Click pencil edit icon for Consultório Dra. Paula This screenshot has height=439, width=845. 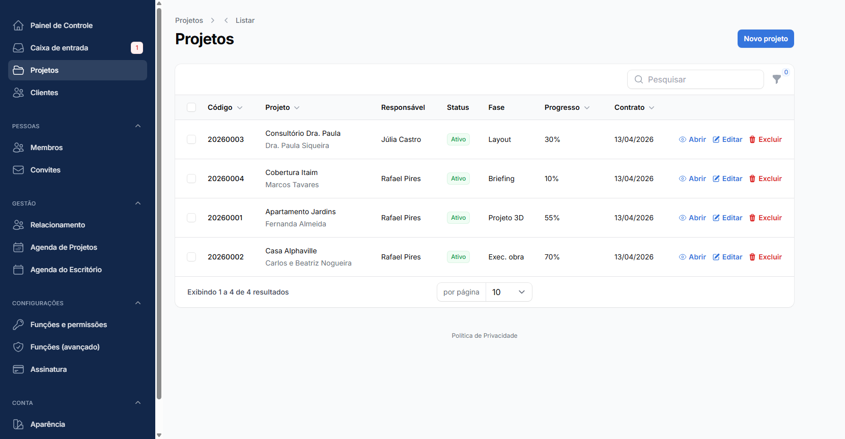pos(716,139)
